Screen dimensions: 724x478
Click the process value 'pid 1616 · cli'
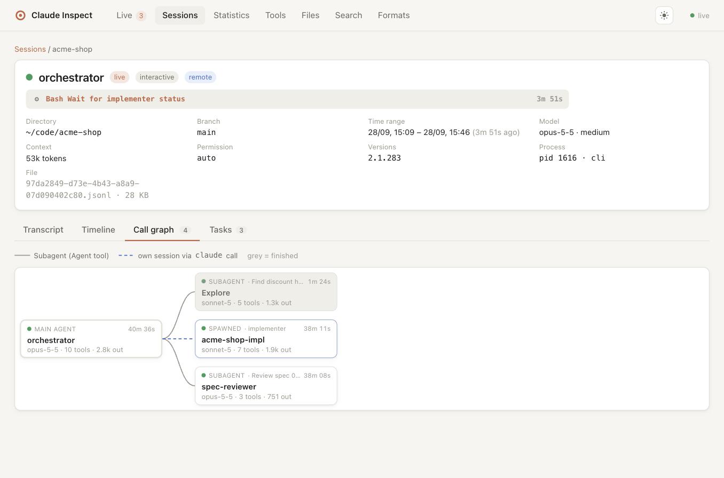(x=572, y=158)
